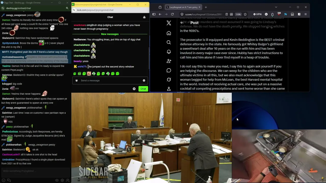This screenshot has height=183, width=326.
Task: Zoom search icon in Dgg Chrome address bar
Action: pos(67,8)
